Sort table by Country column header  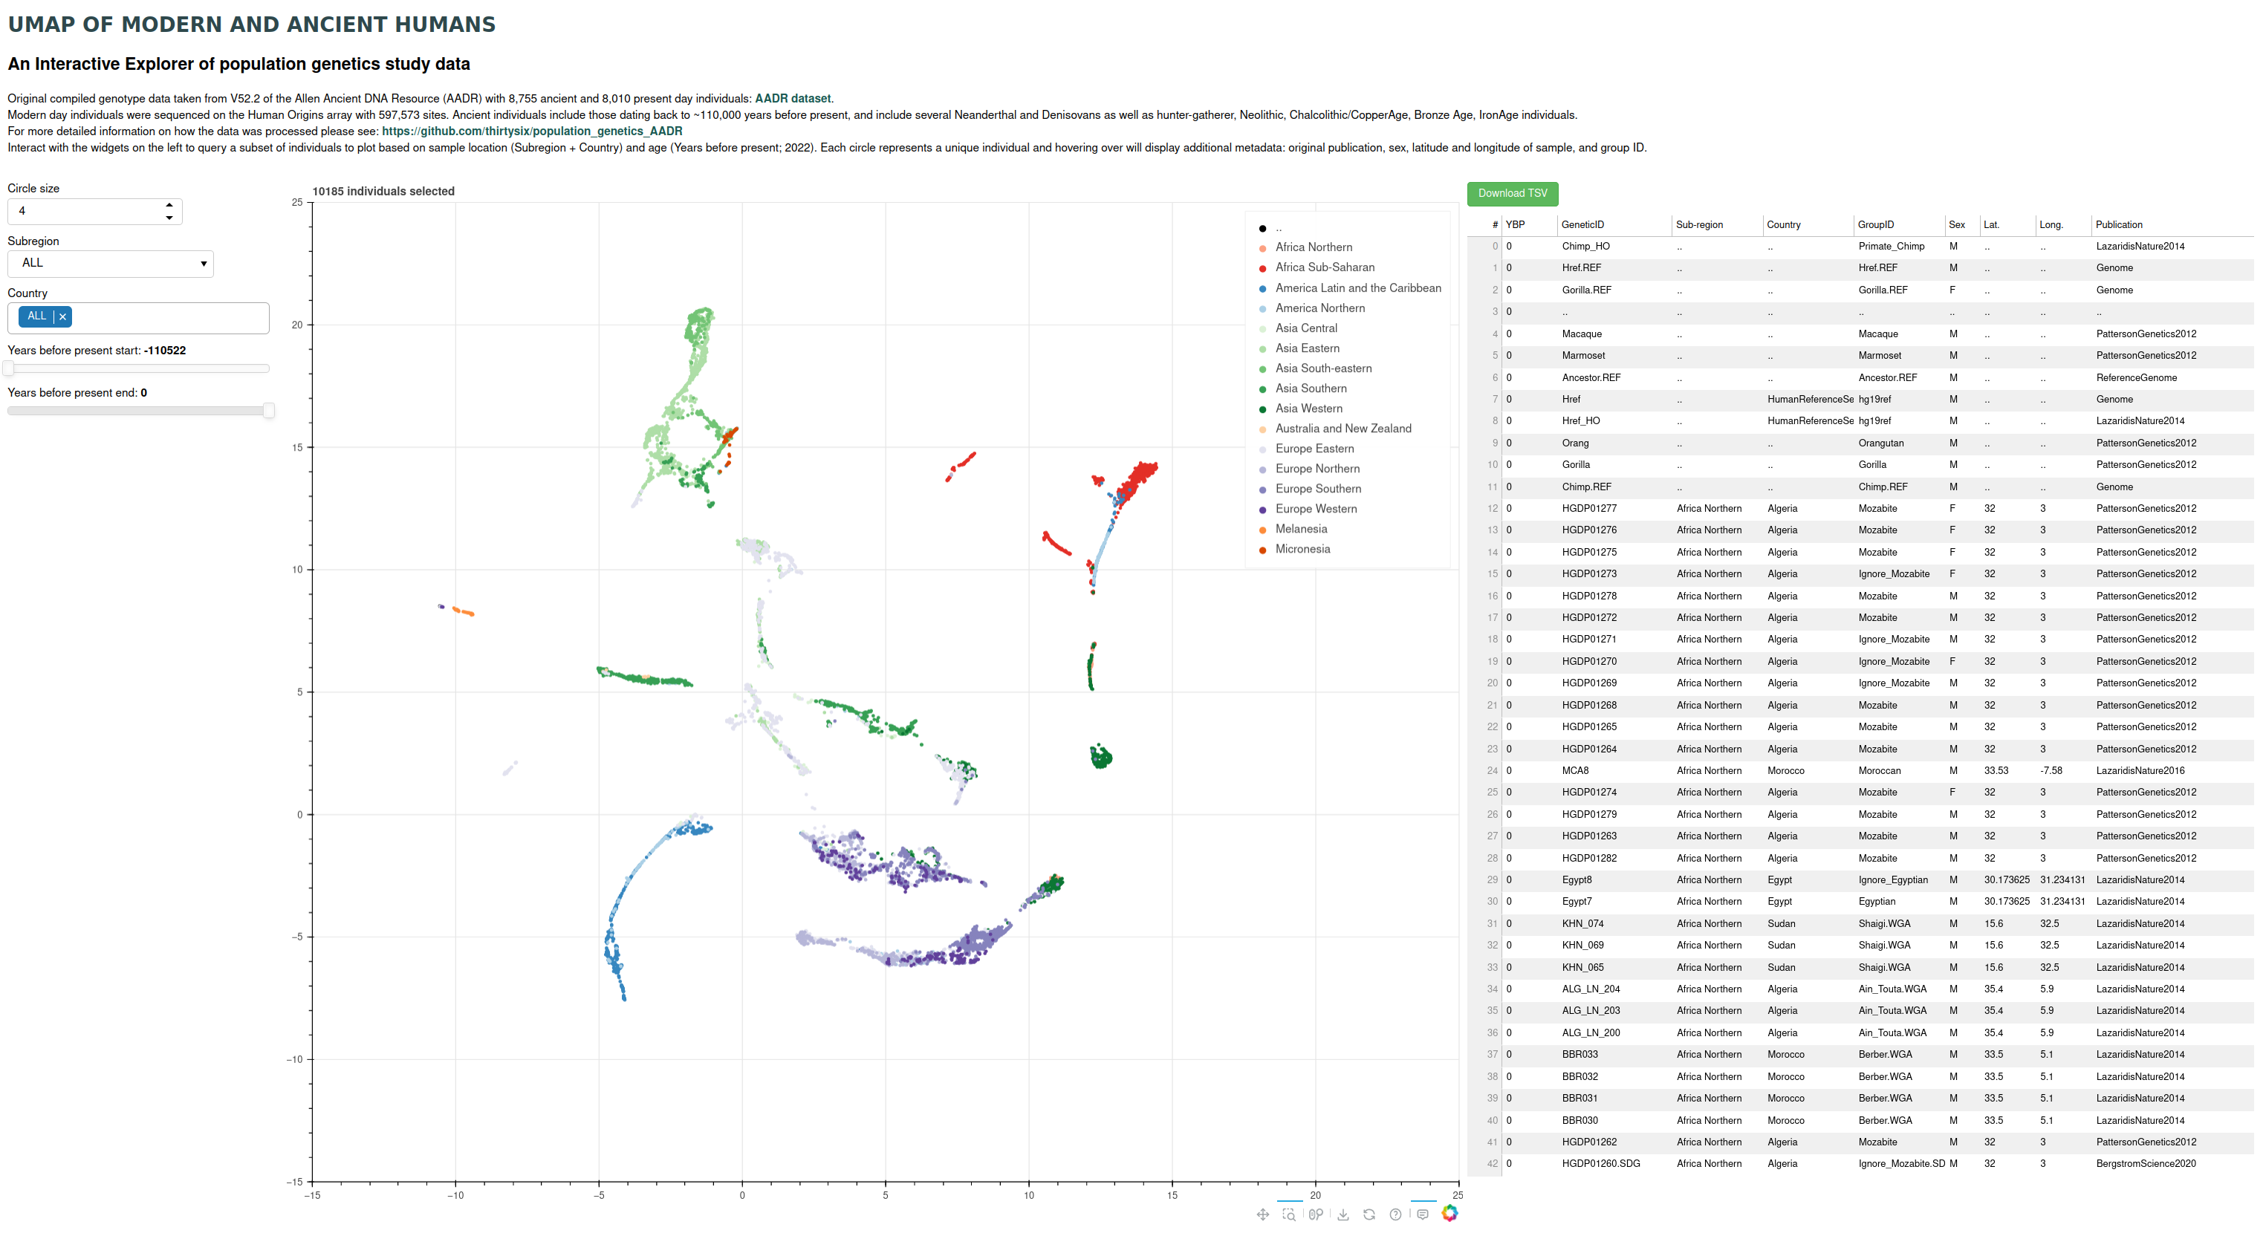[x=1783, y=224]
